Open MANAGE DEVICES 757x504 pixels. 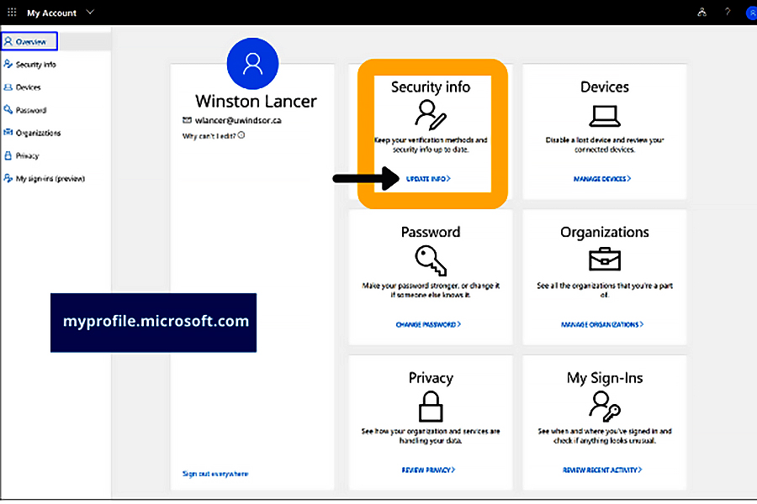[604, 178]
